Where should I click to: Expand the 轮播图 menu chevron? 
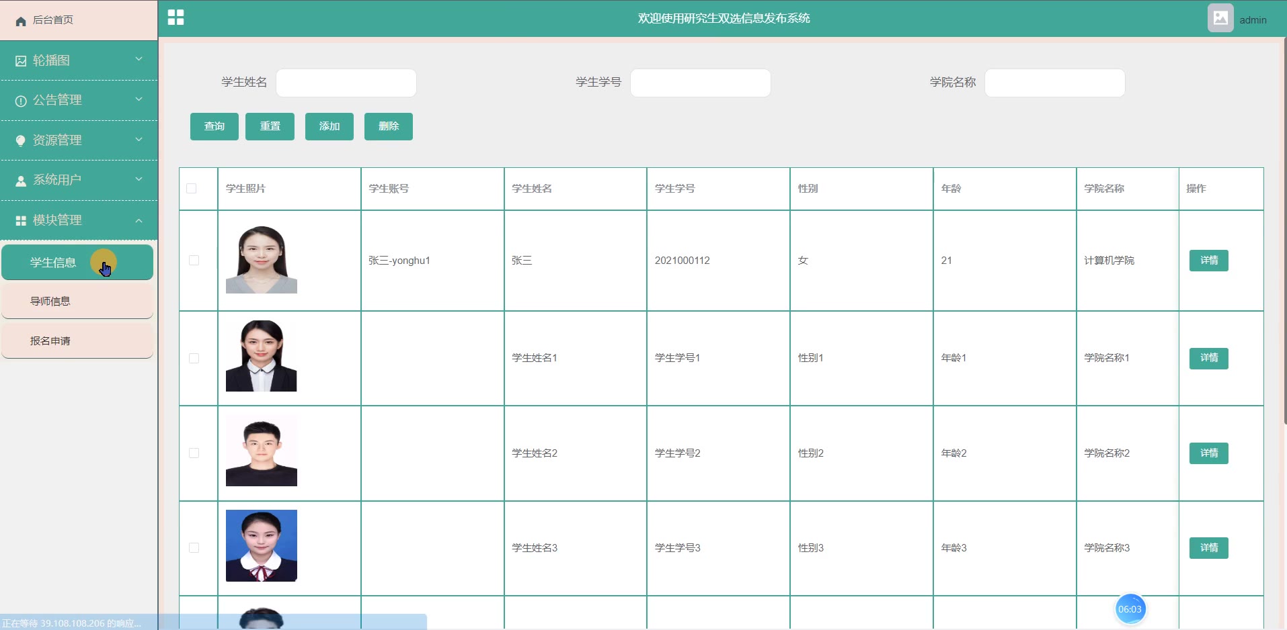point(139,59)
